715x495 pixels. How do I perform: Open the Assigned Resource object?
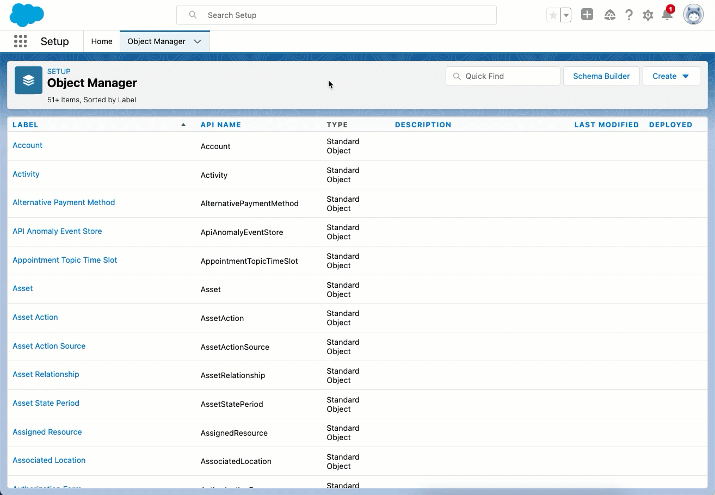click(47, 432)
